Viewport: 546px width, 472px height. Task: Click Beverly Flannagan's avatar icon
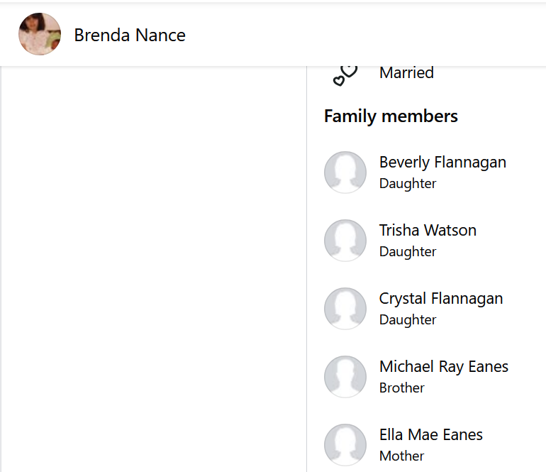point(345,172)
